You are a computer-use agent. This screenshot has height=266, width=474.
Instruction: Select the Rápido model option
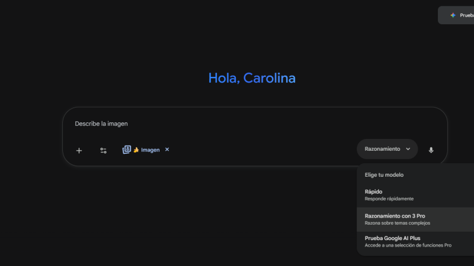(x=374, y=192)
